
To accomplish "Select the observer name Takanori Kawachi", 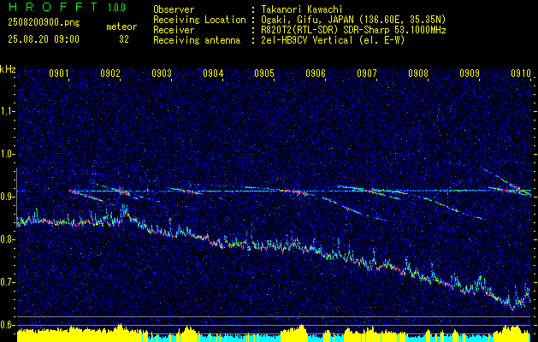I will [301, 9].
